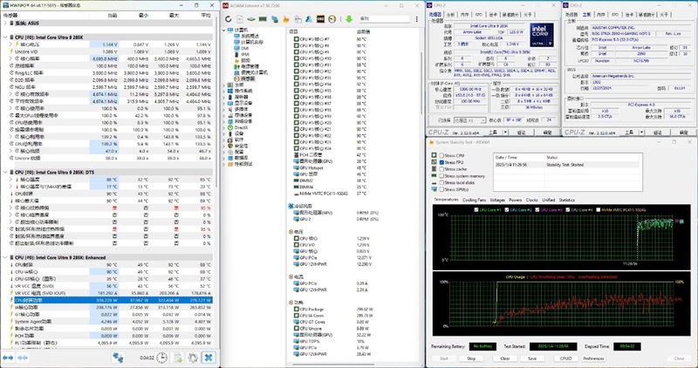Select the DMI item in AIDA64 tree
The width and height of the screenshot is (698, 368).
(242, 48)
